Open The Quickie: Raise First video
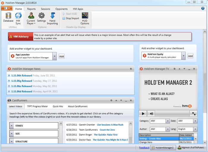The width and height of the screenshot is (208, 152). click(x=106, y=135)
